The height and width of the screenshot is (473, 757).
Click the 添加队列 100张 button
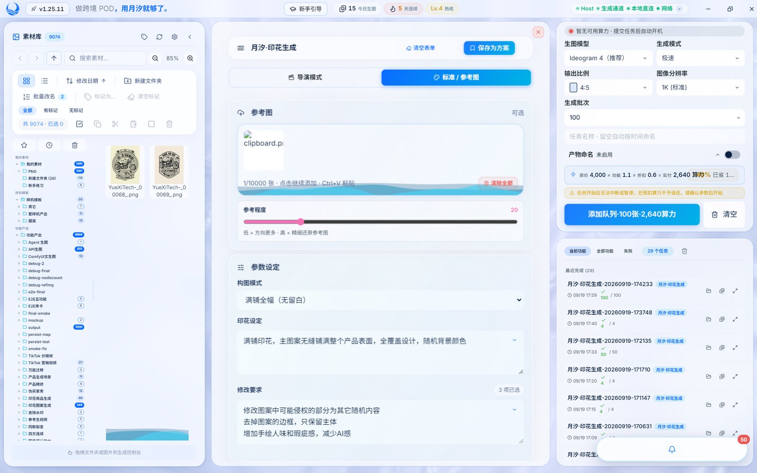click(x=632, y=214)
